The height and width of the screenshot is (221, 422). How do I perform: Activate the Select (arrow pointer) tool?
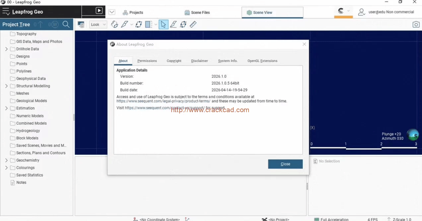coord(164,24)
